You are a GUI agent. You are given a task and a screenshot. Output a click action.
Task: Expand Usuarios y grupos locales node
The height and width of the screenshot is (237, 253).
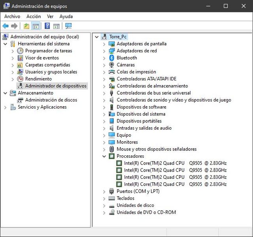coord(13,72)
